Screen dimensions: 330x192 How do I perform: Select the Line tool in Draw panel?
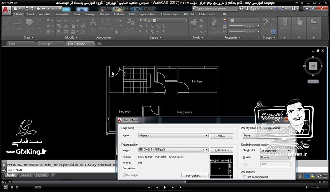coord(7,24)
